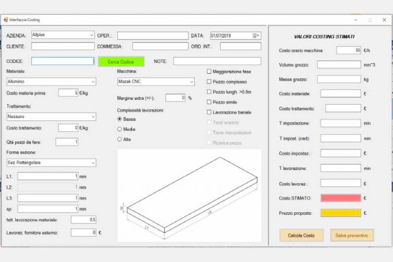Image resolution: width=393 pixels, height=262 pixels.
Task: Edit the fatt. lavorazione materiale field
Action: click(x=83, y=220)
